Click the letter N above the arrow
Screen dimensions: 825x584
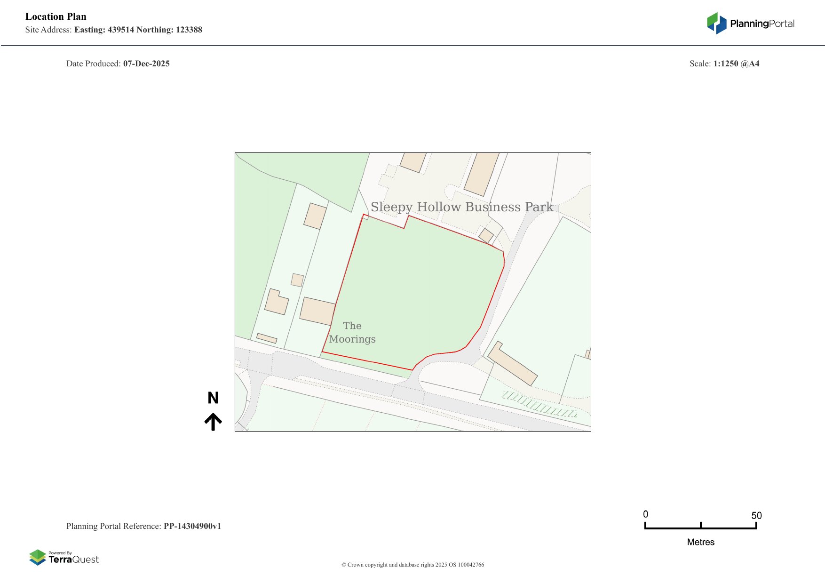214,398
